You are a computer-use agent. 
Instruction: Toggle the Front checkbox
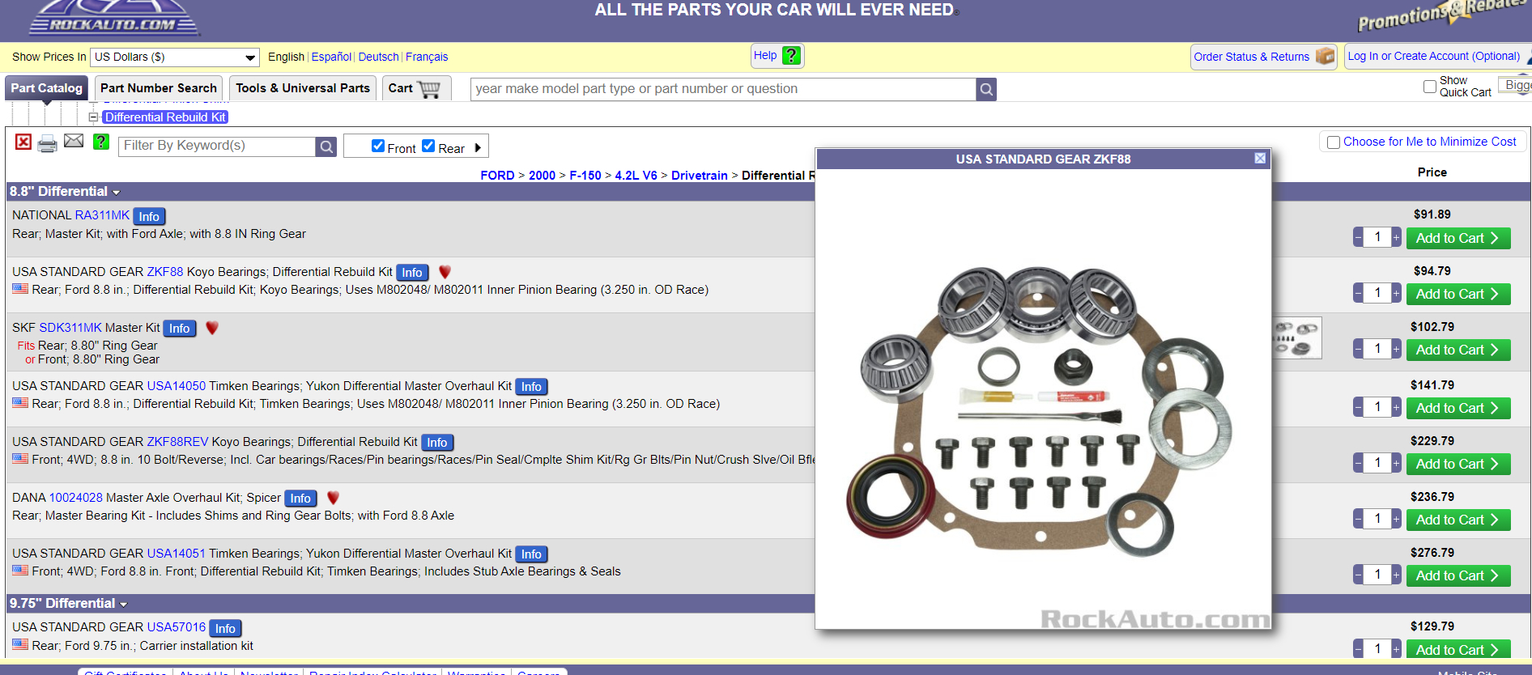click(378, 146)
